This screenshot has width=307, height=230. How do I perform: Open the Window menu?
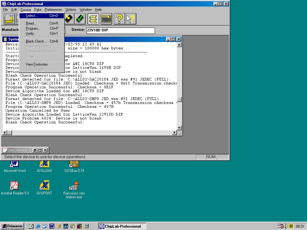pyautogui.click(x=85, y=10)
